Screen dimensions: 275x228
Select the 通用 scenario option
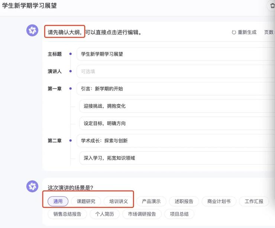pyautogui.click(x=58, y=201)
